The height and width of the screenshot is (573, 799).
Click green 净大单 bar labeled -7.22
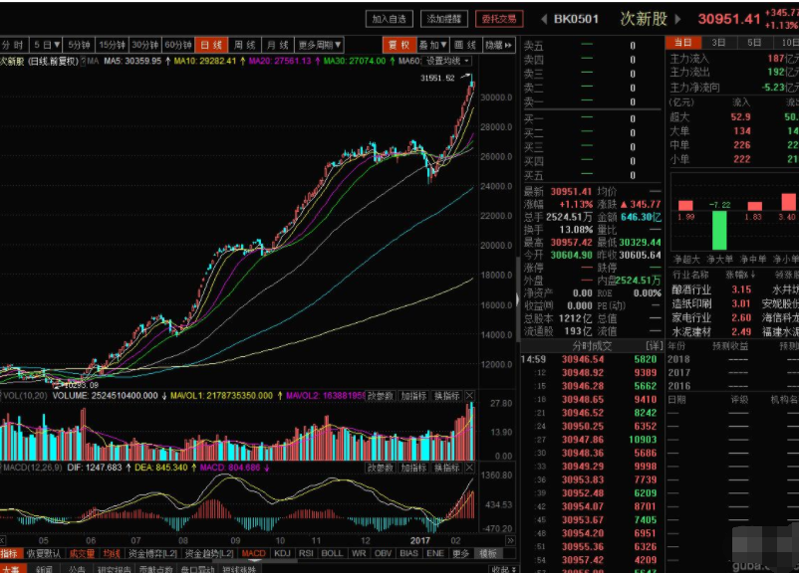719,230
